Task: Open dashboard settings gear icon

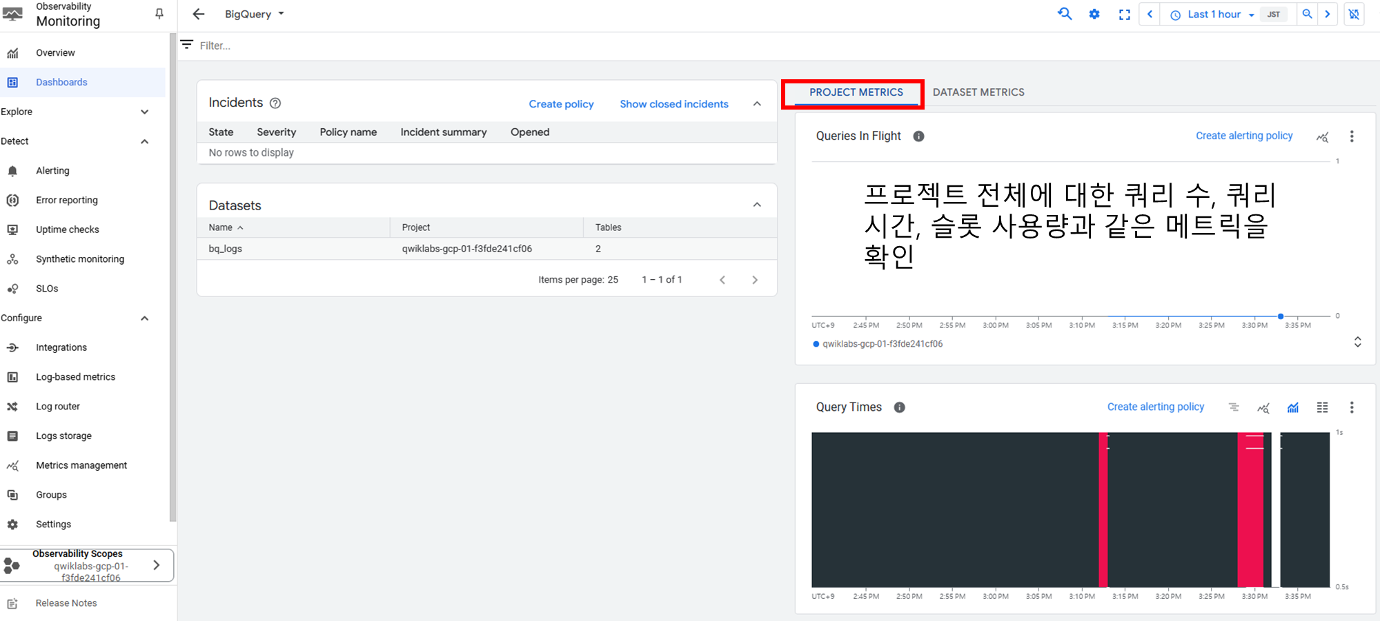Action: [1094, 14]
